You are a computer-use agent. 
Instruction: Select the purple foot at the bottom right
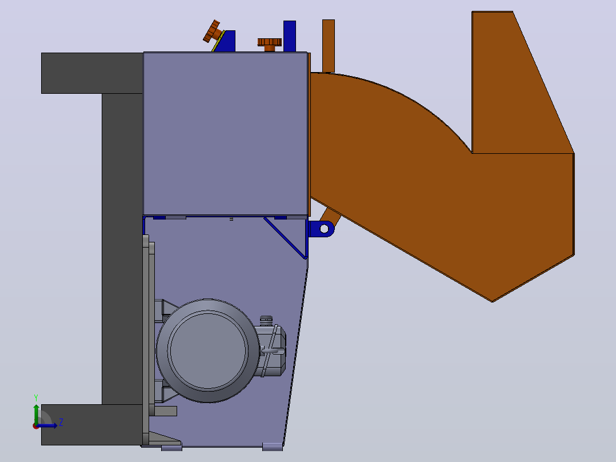273,447
